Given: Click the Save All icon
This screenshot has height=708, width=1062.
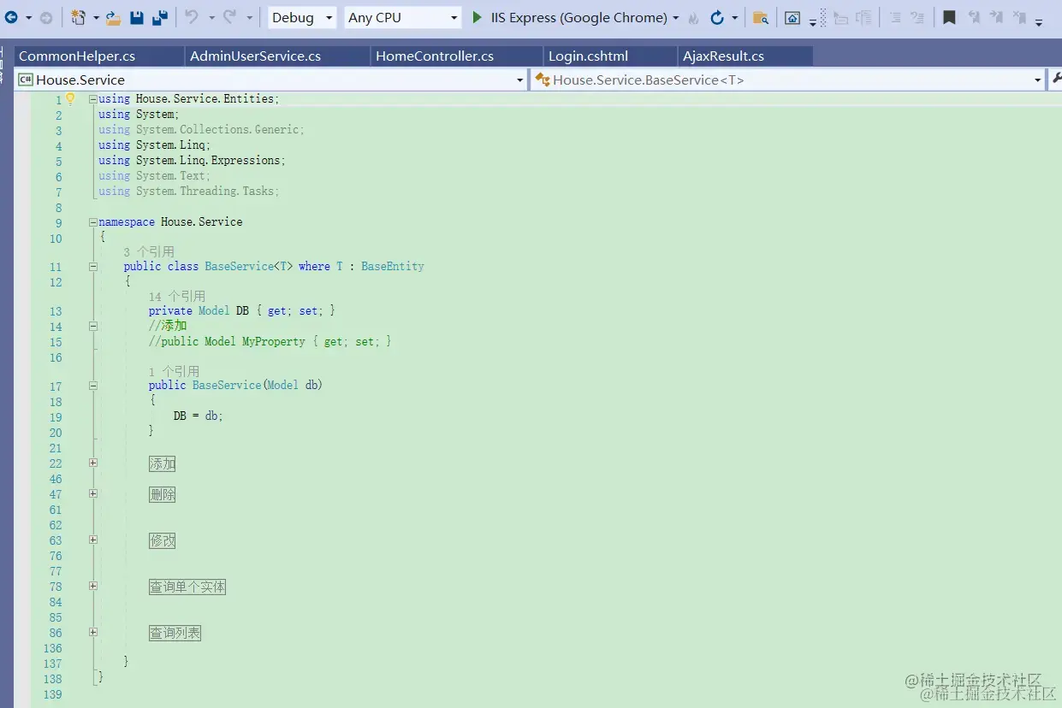Looking at the screenshot, I should [x=160, y=17].
